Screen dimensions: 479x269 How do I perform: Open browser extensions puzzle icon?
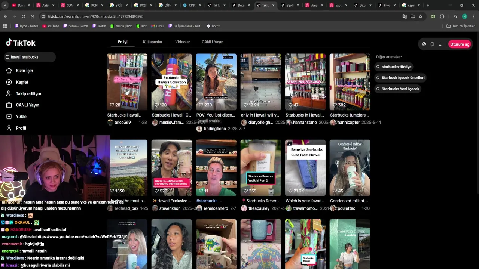442,16
